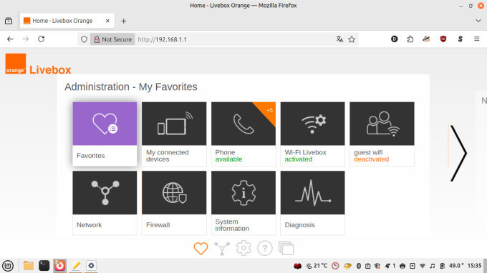This screenshot has width=487, height=273.
Task: Click the weather 21 °C applet
Action: pos(317,266)
